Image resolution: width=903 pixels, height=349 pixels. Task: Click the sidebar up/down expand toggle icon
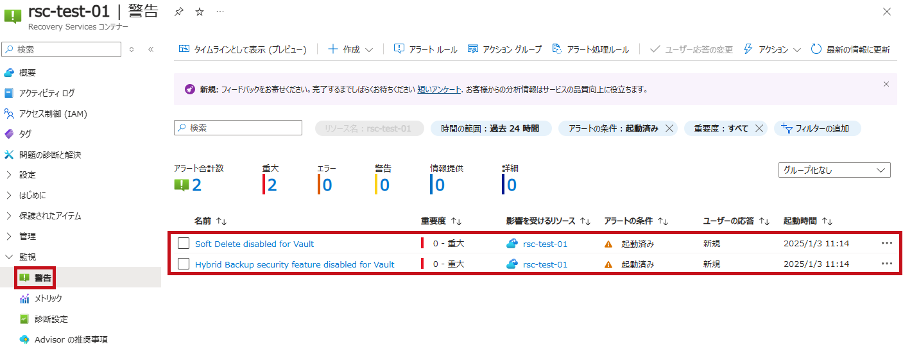132,49
